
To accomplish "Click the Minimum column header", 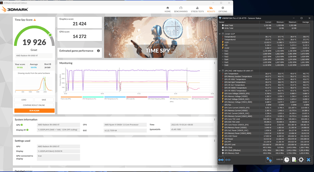I will coord(278,22).
